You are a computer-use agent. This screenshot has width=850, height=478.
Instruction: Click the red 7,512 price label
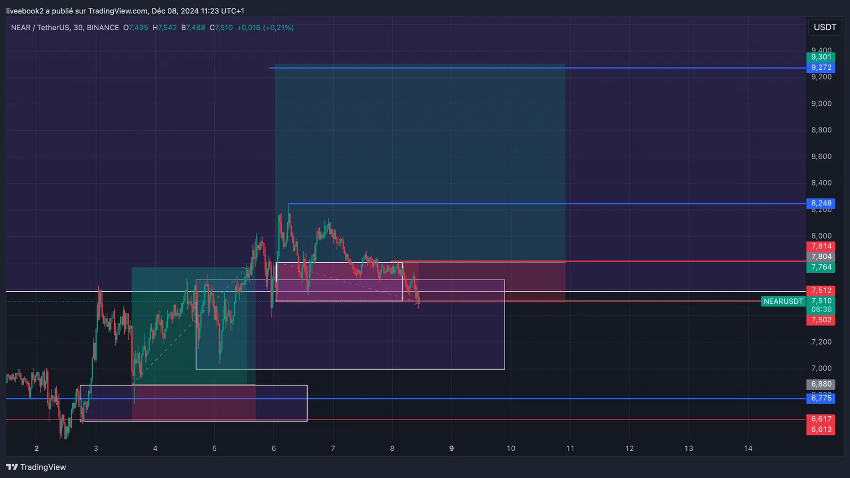pyautogui.click(x=821, y=290)
